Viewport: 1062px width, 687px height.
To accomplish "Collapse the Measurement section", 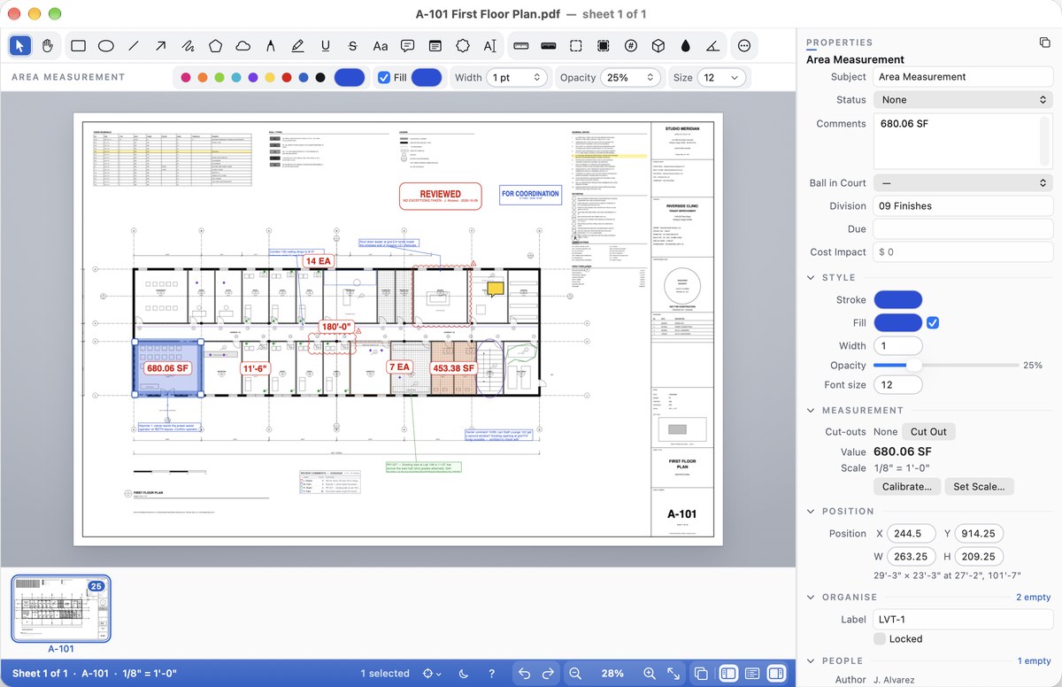I will pos(811,411).
